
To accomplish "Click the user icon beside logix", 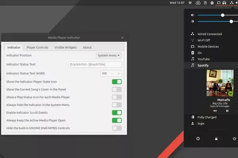I will pos(192,123).
